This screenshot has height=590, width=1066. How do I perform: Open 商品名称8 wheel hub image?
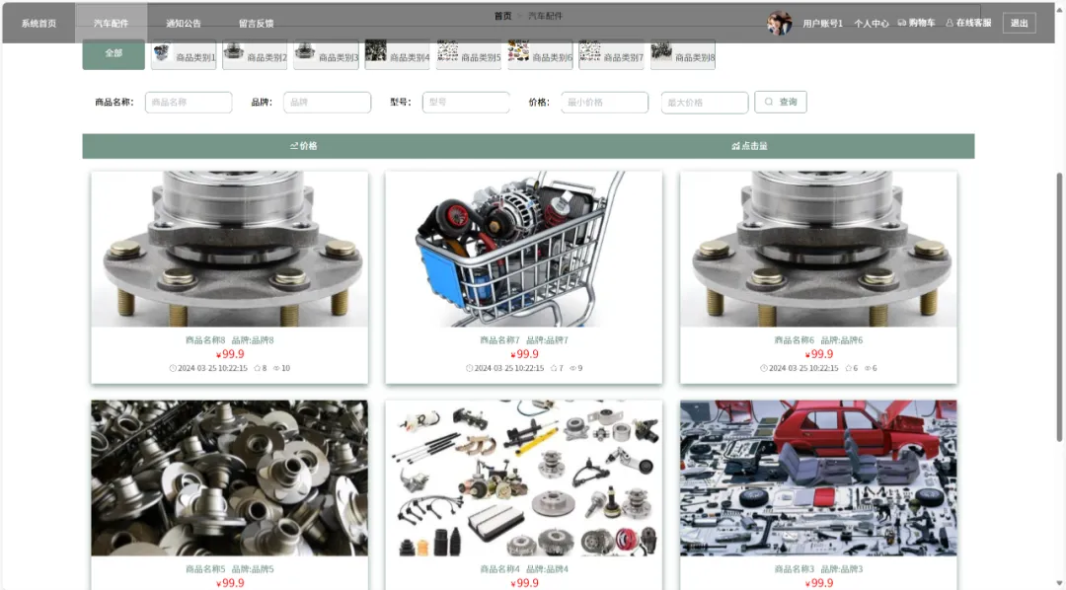tap(230, 249)
